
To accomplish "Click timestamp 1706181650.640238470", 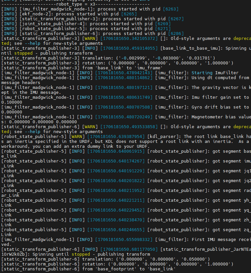I will [x=116, y=220].
